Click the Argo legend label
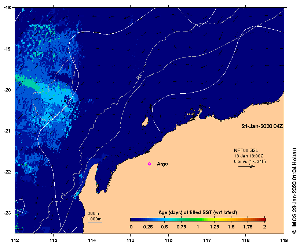Viewport: 300px width, 246px height. click(x=162, y=164)
